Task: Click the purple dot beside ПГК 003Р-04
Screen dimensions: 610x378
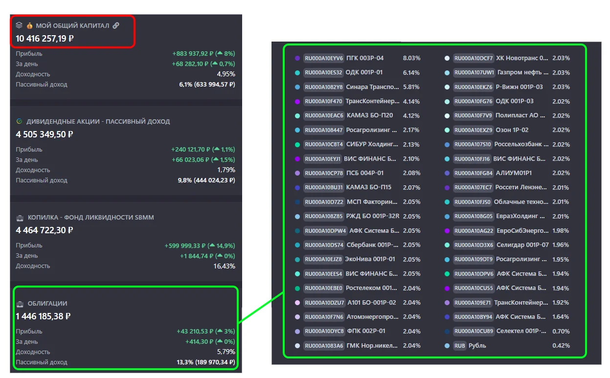Action: point(297,58)
